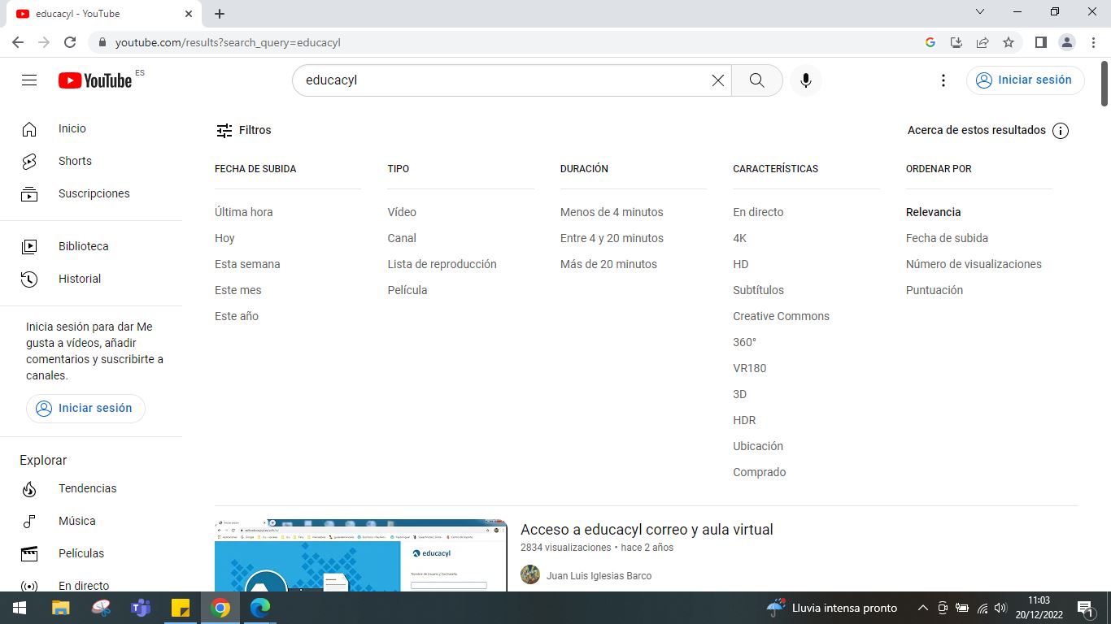Go back in browser history
The height and width of the screenshot is (624, 1111).
pyautogui.click(x=18, y=42)
